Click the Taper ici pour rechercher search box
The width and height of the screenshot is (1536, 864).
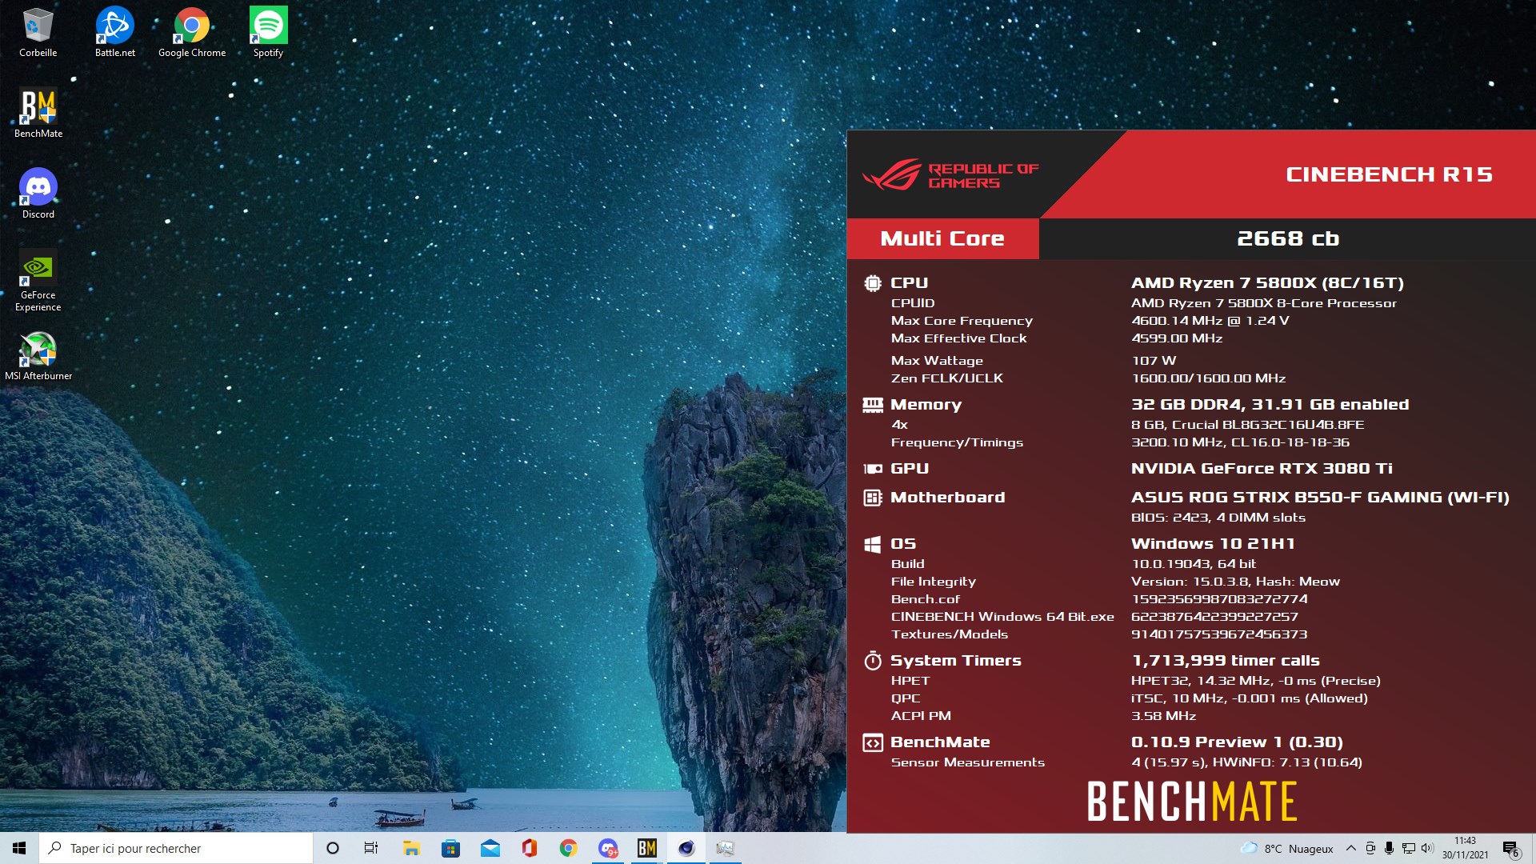176,848
